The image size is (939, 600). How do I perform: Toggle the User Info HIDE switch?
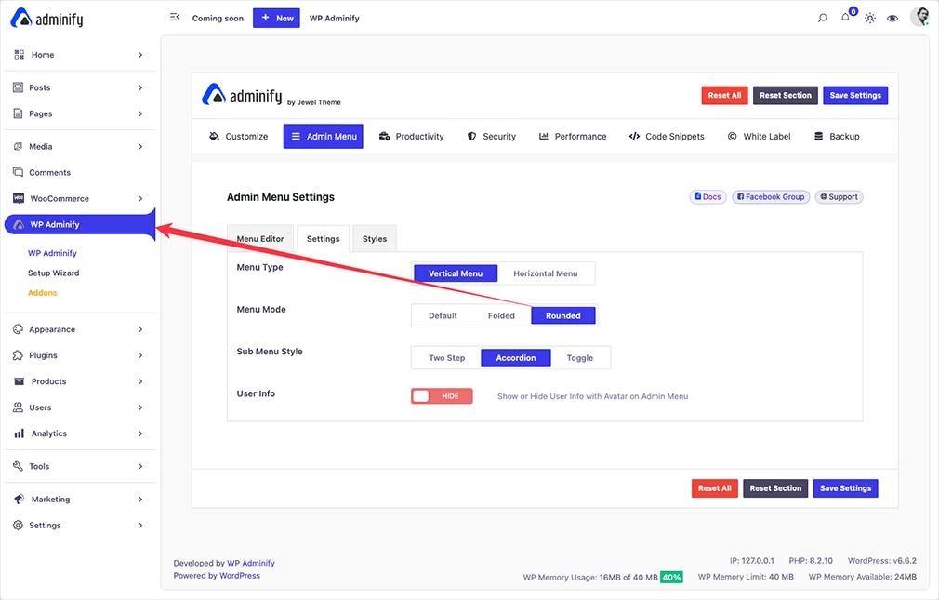point(442,396)
